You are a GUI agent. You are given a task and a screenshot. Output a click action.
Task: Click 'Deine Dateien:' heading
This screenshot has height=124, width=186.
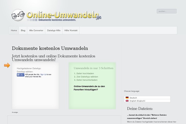[140, 108]
